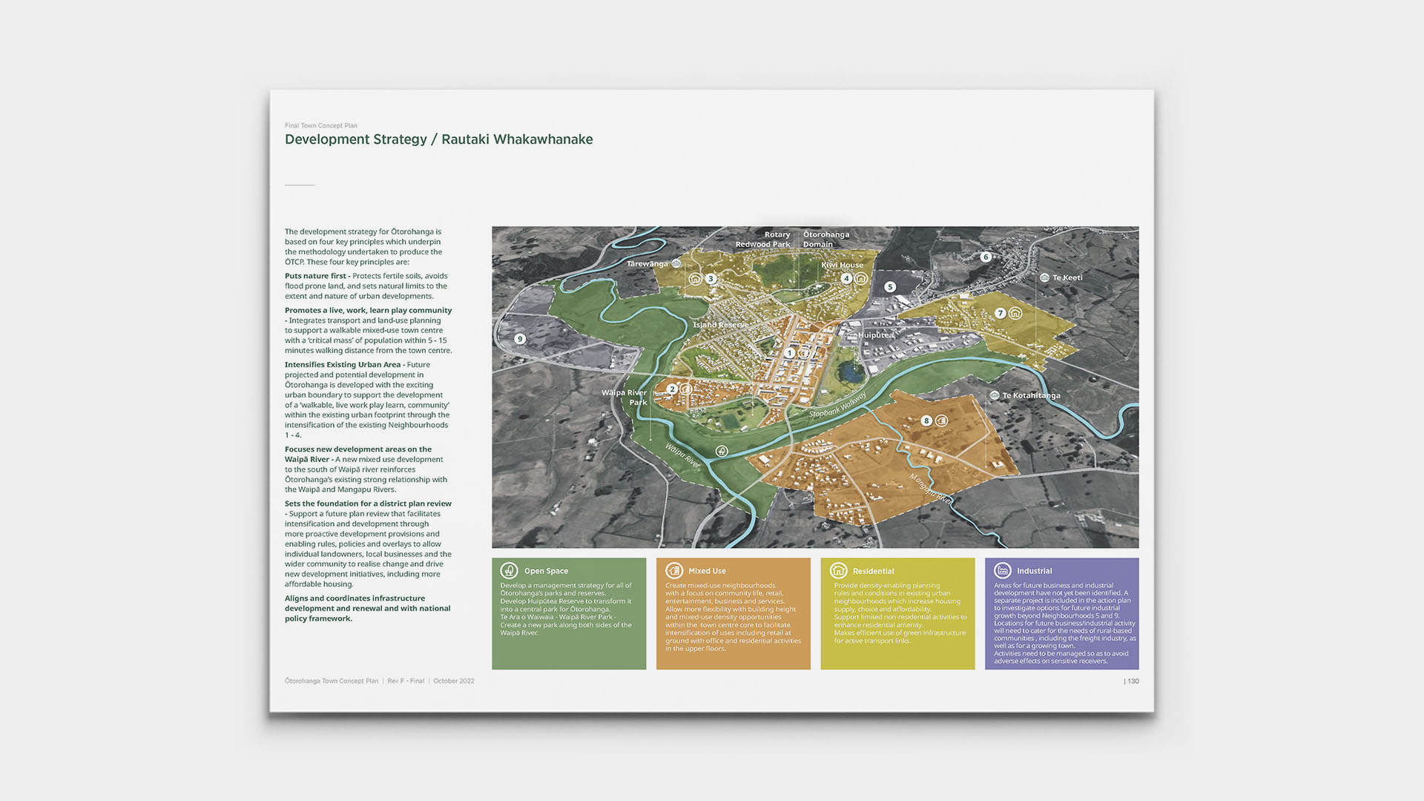Click the mixed use icon beside marker 1

(804, 353)
